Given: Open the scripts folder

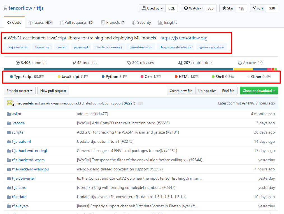Looking at the screenshot, I should coord(18,132).
